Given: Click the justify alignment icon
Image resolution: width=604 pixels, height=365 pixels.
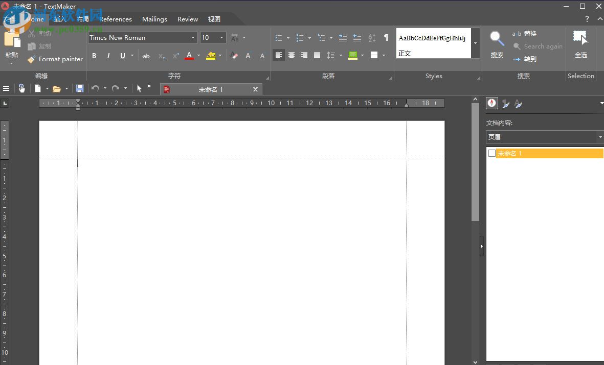Looking at the screenshot, I should [x=317, y=55].
